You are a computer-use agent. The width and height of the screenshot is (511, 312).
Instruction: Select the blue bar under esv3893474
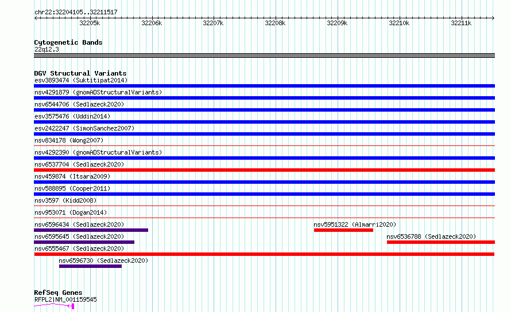click(264, 86)
